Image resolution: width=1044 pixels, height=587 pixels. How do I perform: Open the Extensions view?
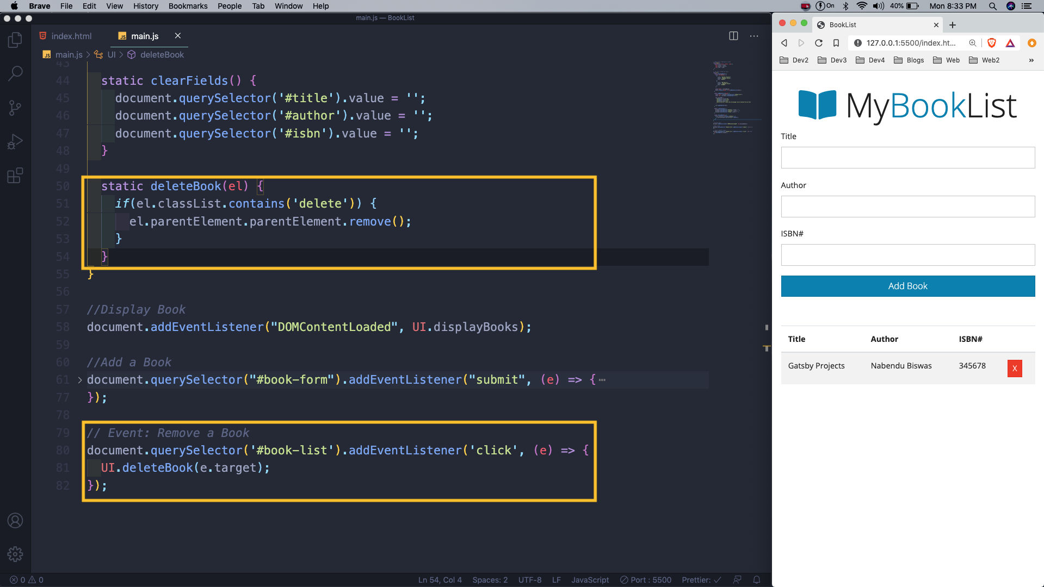tap(15, 176)
